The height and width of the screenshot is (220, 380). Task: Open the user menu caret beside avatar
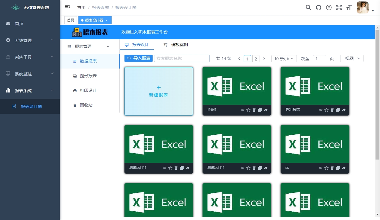click(x=373, y=11)
